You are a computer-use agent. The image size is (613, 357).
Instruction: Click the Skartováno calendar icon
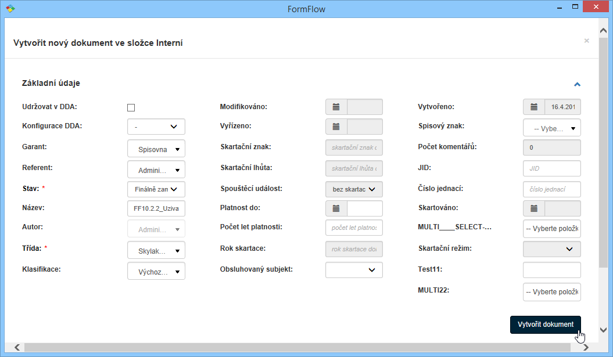click(x=534, y=208)
